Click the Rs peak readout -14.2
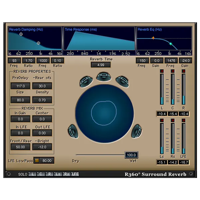Image resolution: width=200 pixels, height=200 pixels. [x=173, y=162]
